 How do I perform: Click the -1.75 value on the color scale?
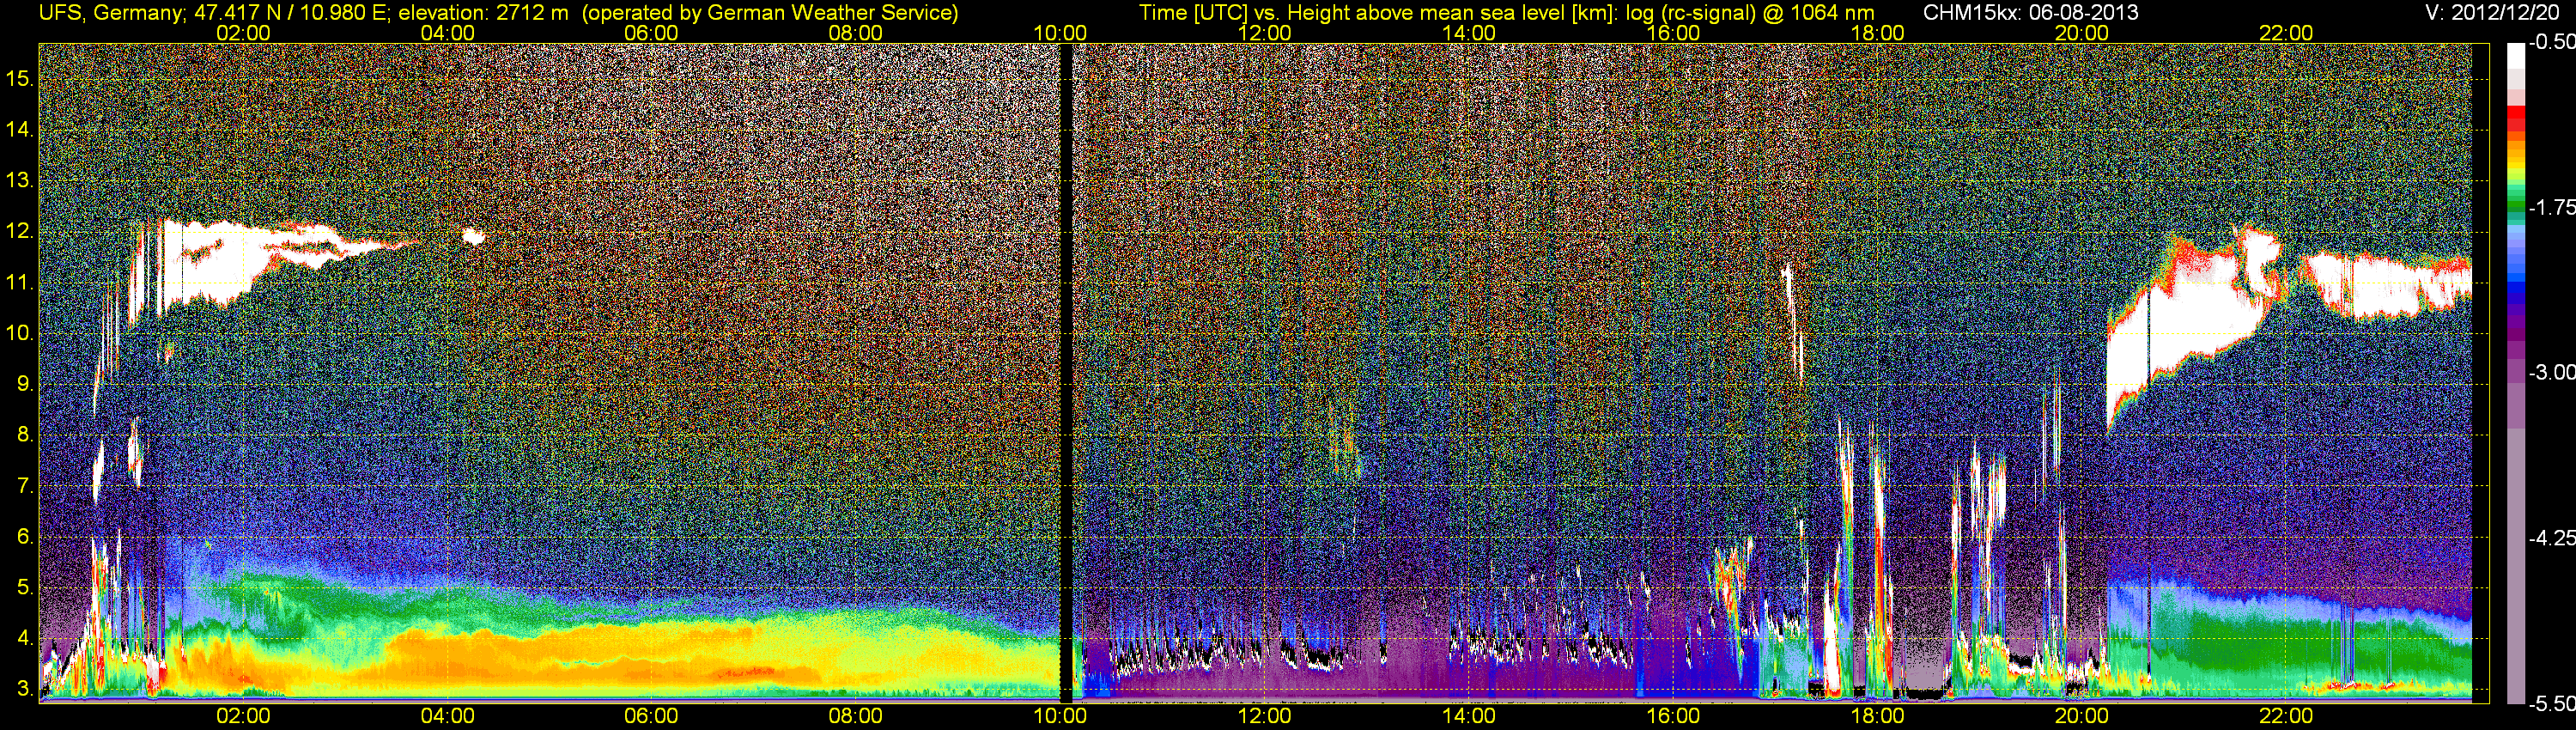[x=2551, y=207]
